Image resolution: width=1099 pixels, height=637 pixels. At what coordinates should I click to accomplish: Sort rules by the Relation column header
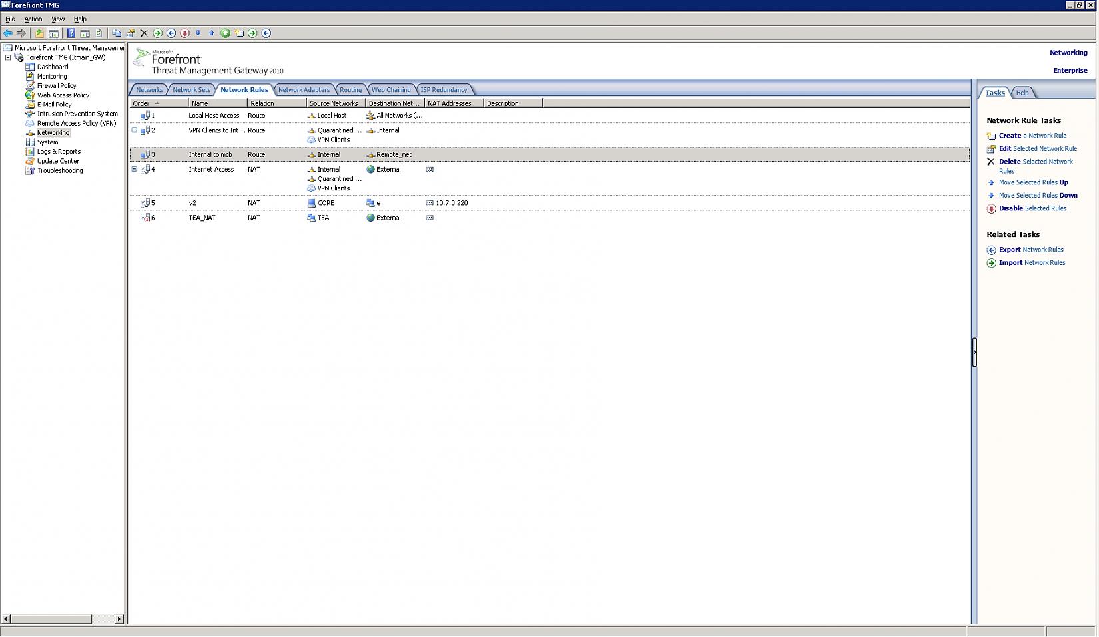pyautogui.click(x=277, y=103)
